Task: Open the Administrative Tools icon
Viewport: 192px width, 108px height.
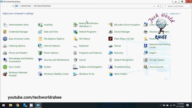Action: click(5, 25)
